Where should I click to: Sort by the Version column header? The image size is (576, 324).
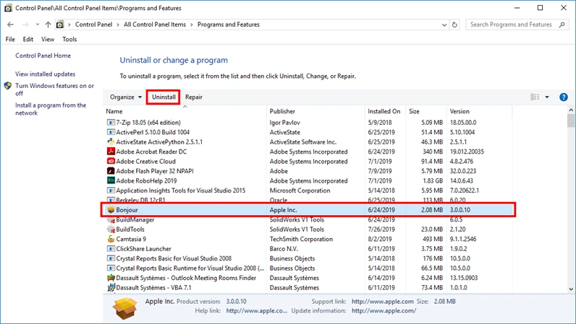[x=459, y=111]
